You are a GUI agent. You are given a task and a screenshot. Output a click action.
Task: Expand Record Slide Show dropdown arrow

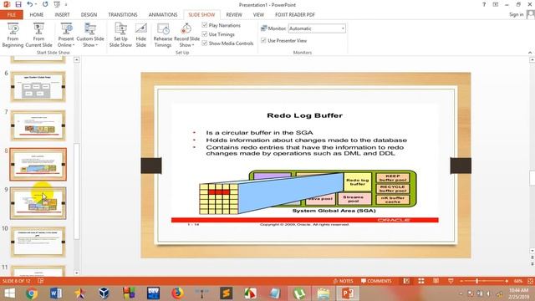pos(193,45)
